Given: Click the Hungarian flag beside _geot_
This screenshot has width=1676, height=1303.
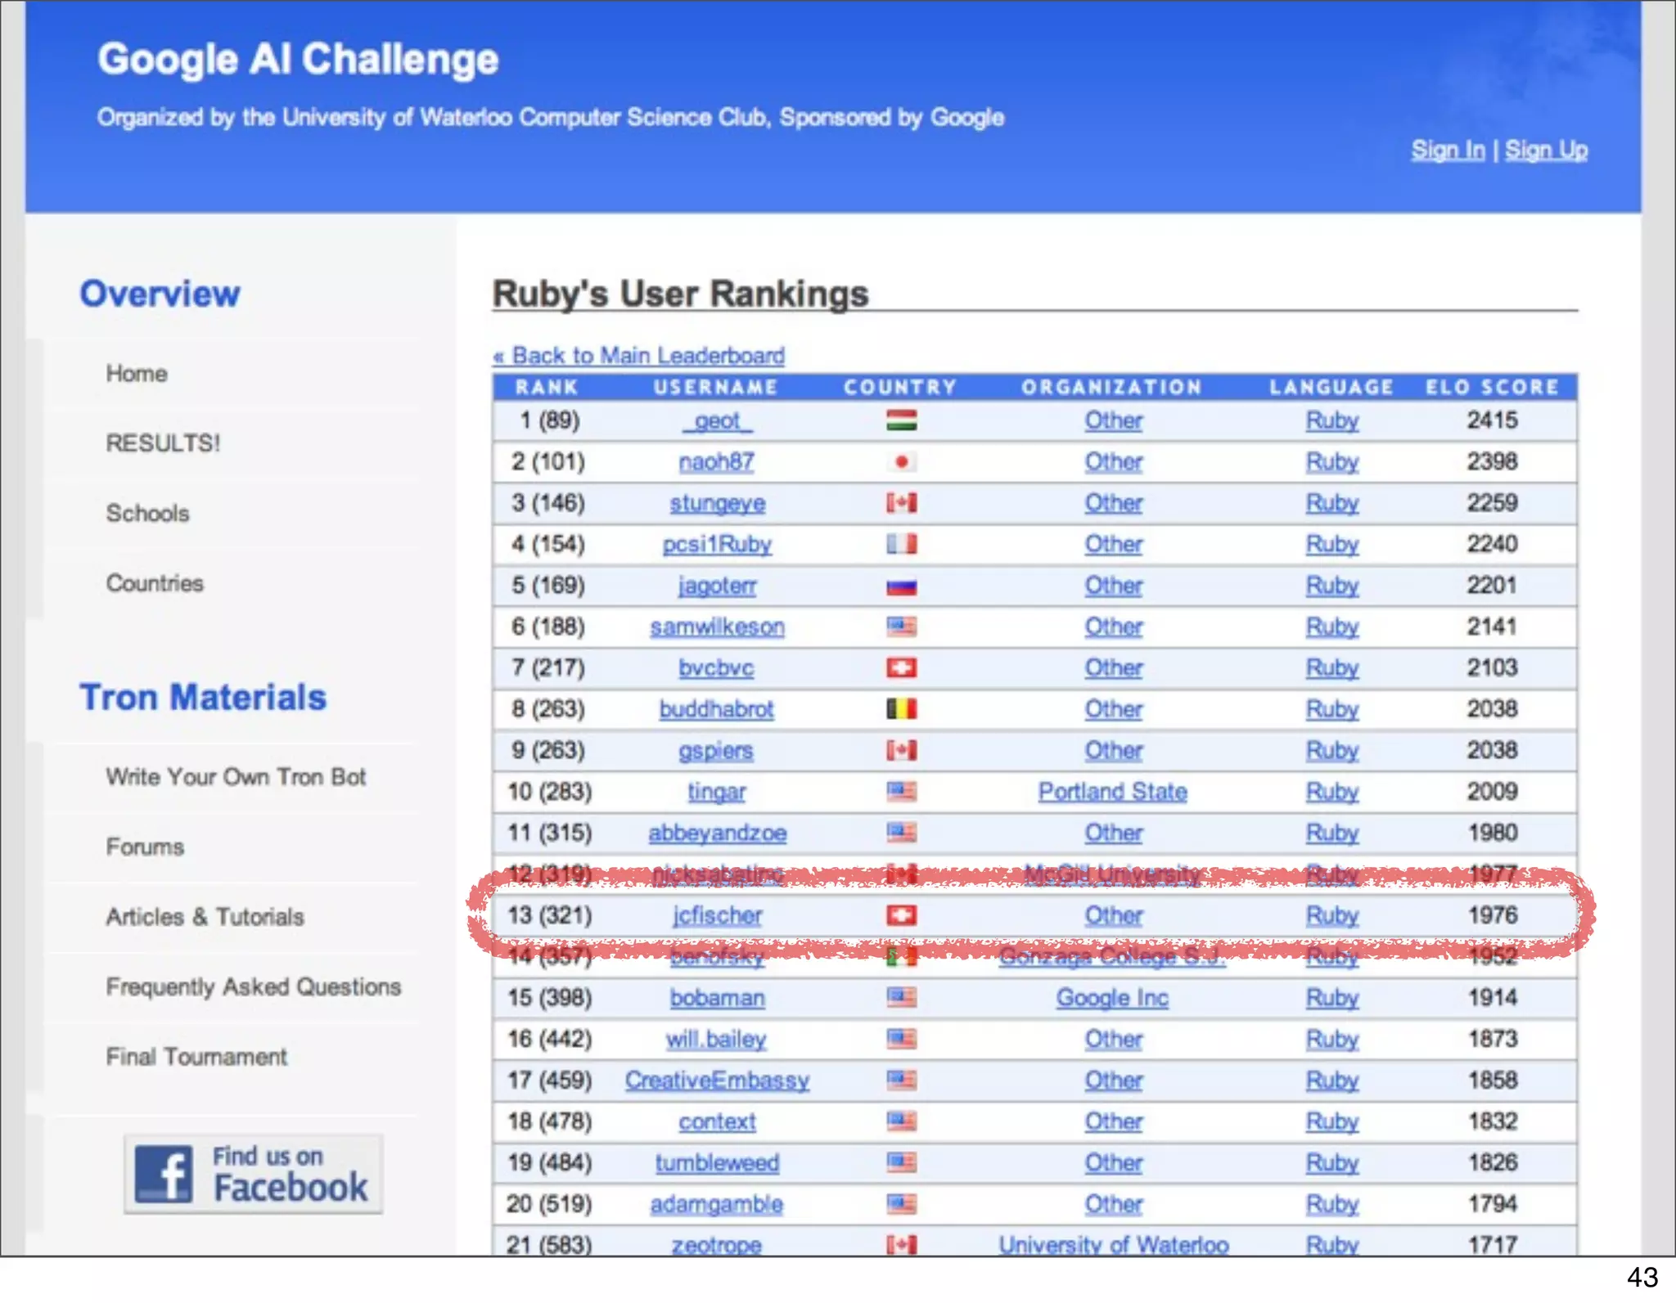Looking at the screenshot, I should tap(901, 420).
